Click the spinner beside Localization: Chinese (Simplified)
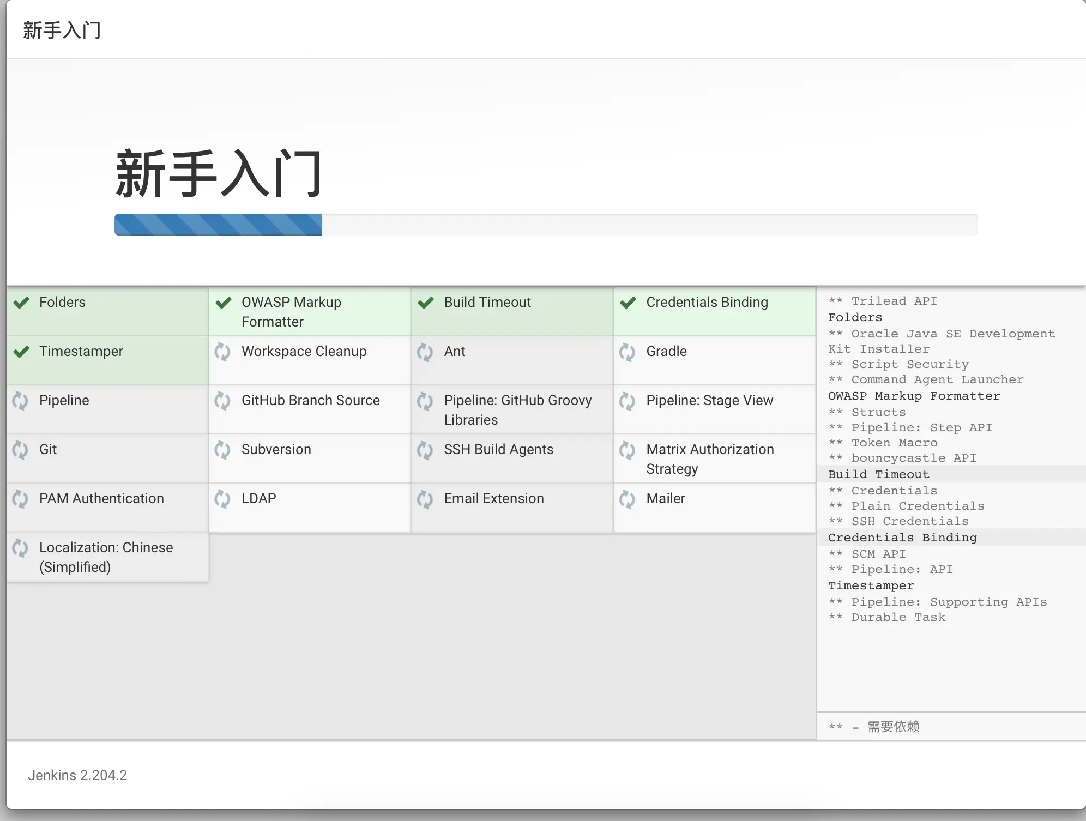This screenshot has width=1086, height=821. 20,548
